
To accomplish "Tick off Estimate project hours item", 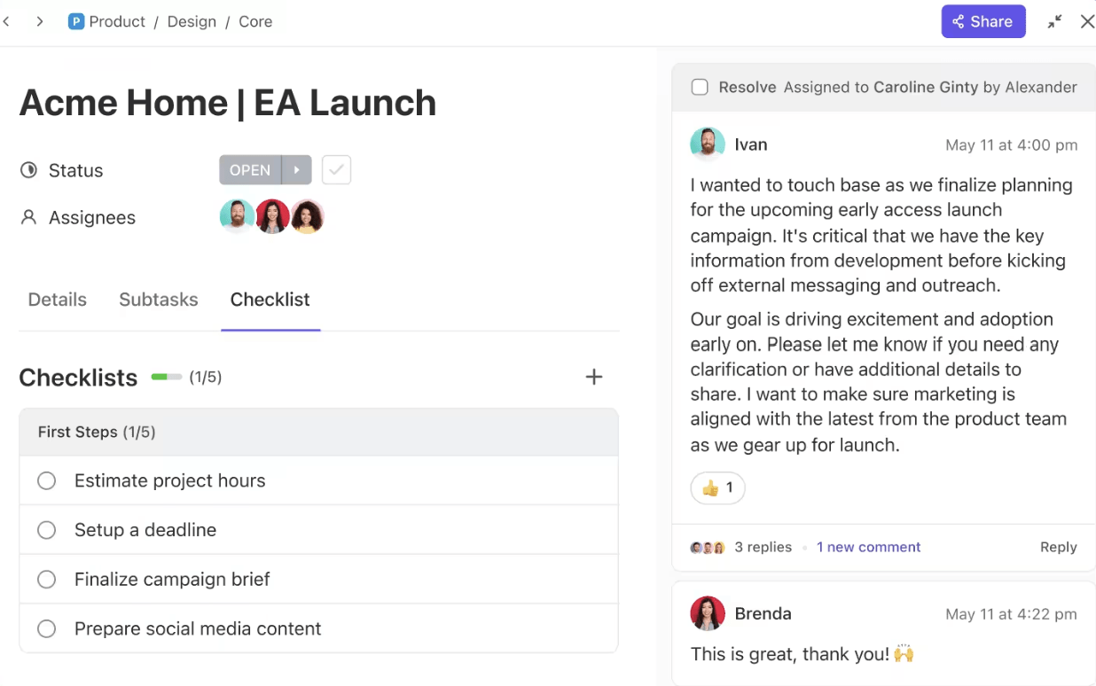I will pyautogui.click(x=47, y=480).
